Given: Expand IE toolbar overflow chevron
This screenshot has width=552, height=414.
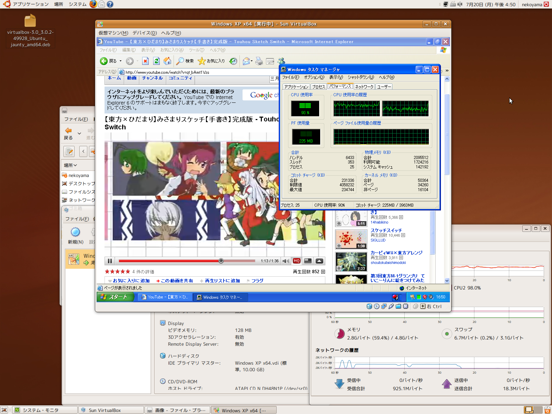Looking at the screenshot, I should (x=447, y=70).
